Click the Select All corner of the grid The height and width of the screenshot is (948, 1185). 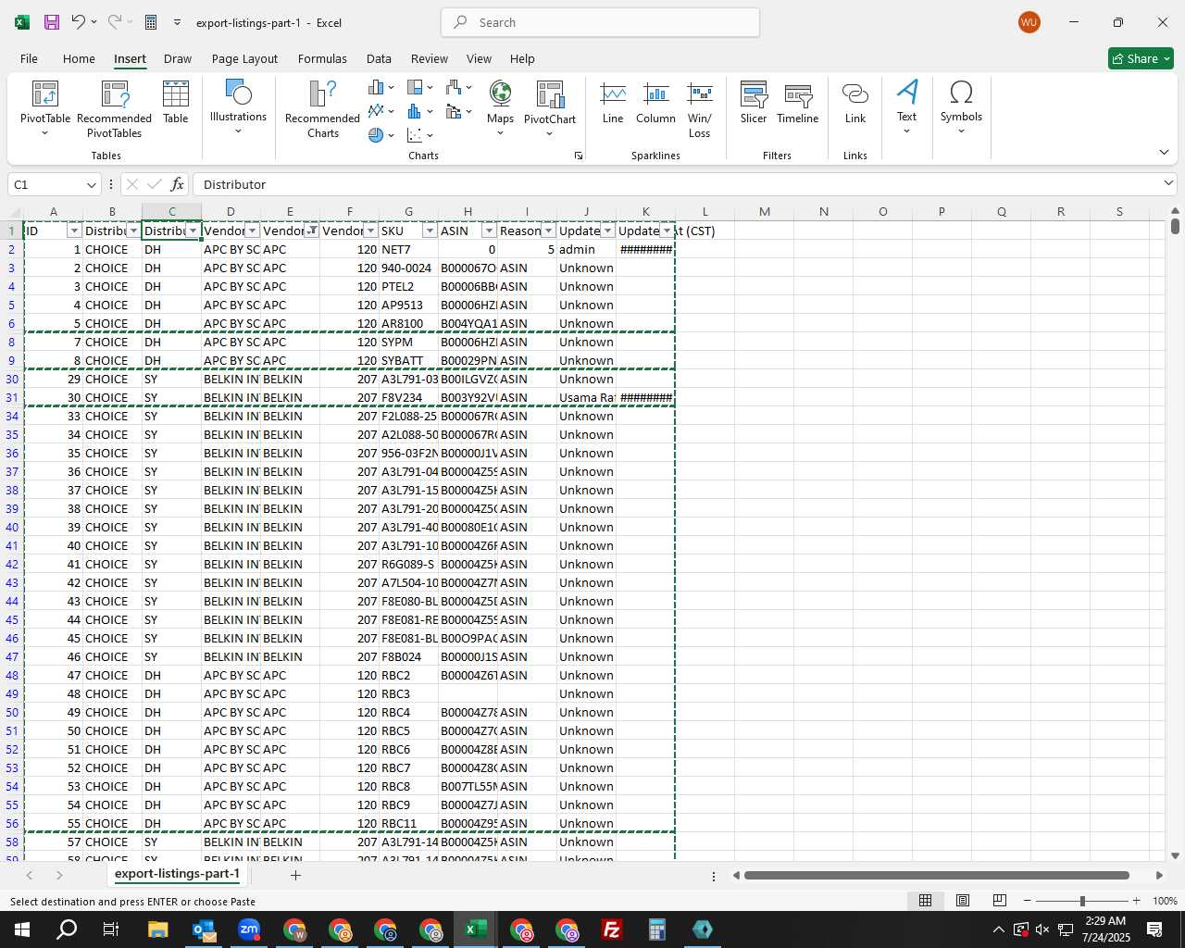pos(11,212)
